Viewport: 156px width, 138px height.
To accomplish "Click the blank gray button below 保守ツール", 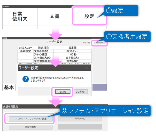I will click(80, 127).
